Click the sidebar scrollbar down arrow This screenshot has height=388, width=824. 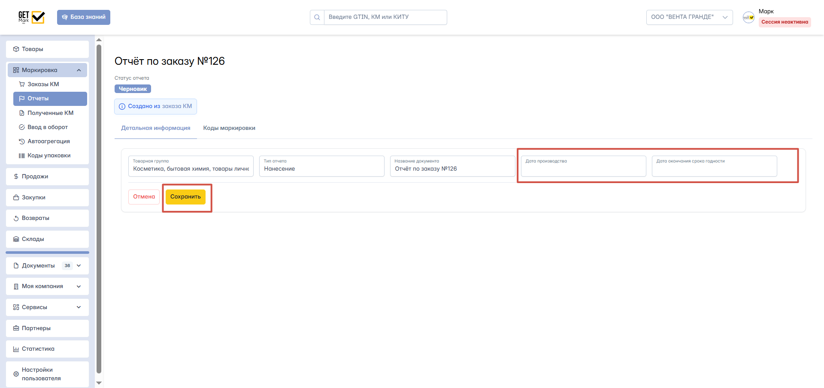coord(99,383)
